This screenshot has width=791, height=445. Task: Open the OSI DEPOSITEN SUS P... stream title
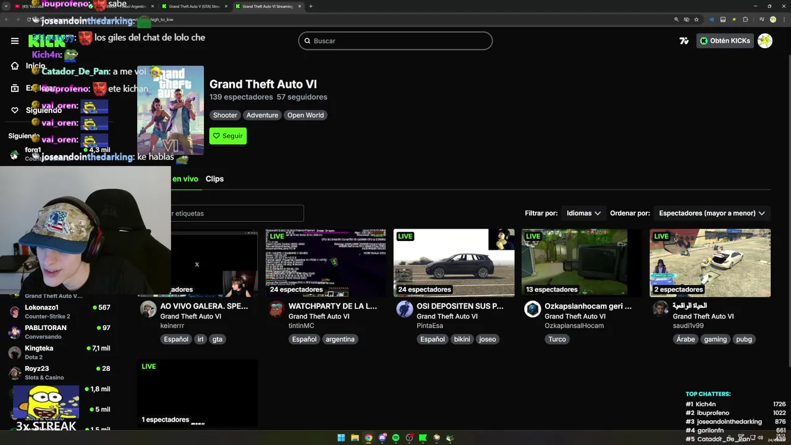point(460,306)
